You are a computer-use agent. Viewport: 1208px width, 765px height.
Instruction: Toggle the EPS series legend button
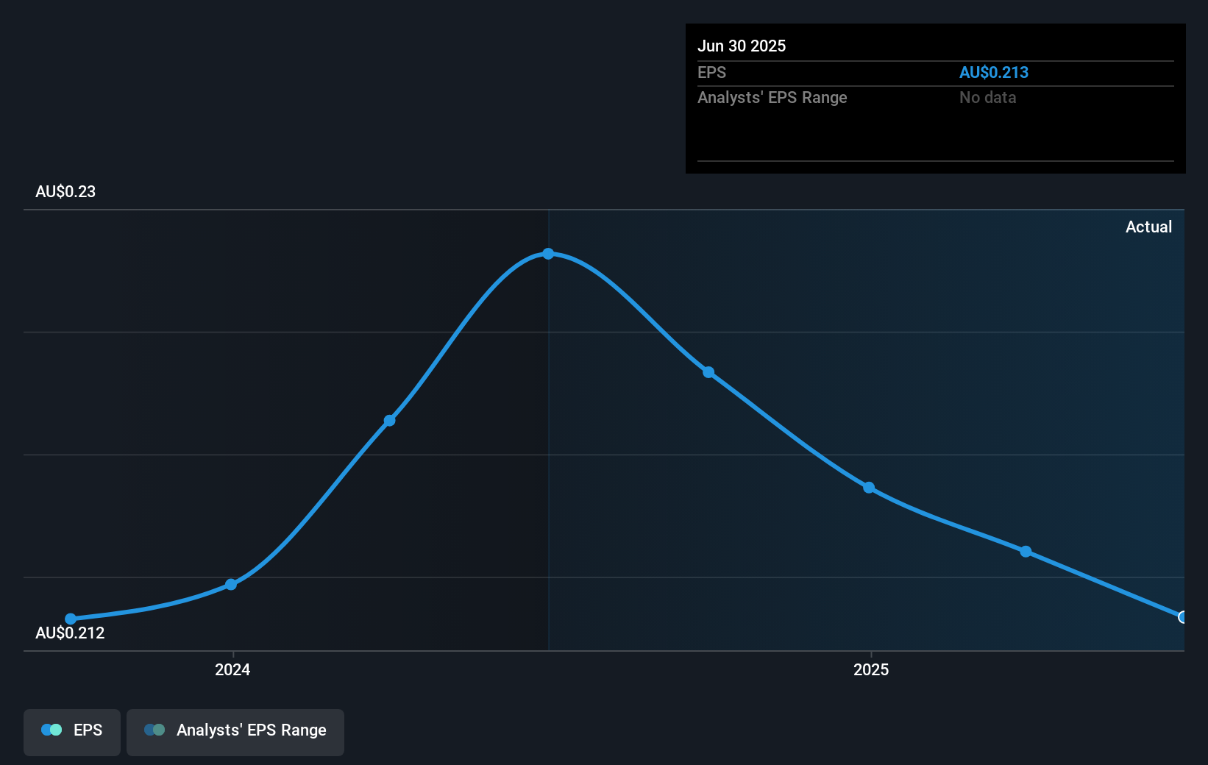coord(72,732)
